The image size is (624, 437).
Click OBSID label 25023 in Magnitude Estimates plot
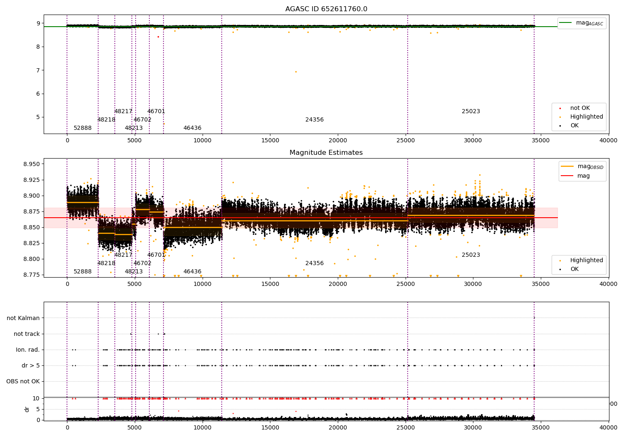(471, 255)
